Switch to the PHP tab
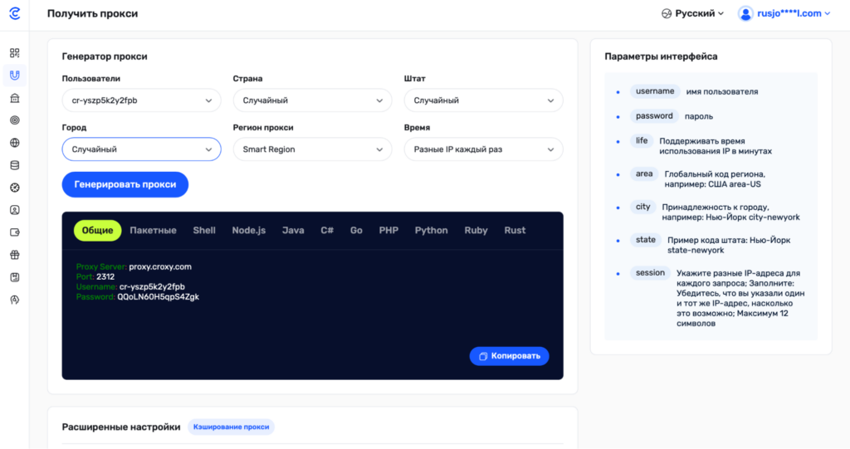Viewport: 850px width, 449px height. click(388, 231)
